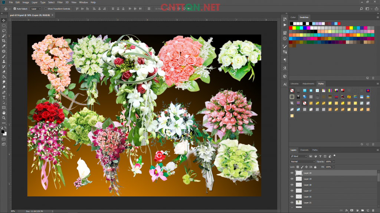Image resolution: width=380 pixels, height=213 pixels.
Task: Delete layer with Layers panel trash icon
Action: click(373, 210)
